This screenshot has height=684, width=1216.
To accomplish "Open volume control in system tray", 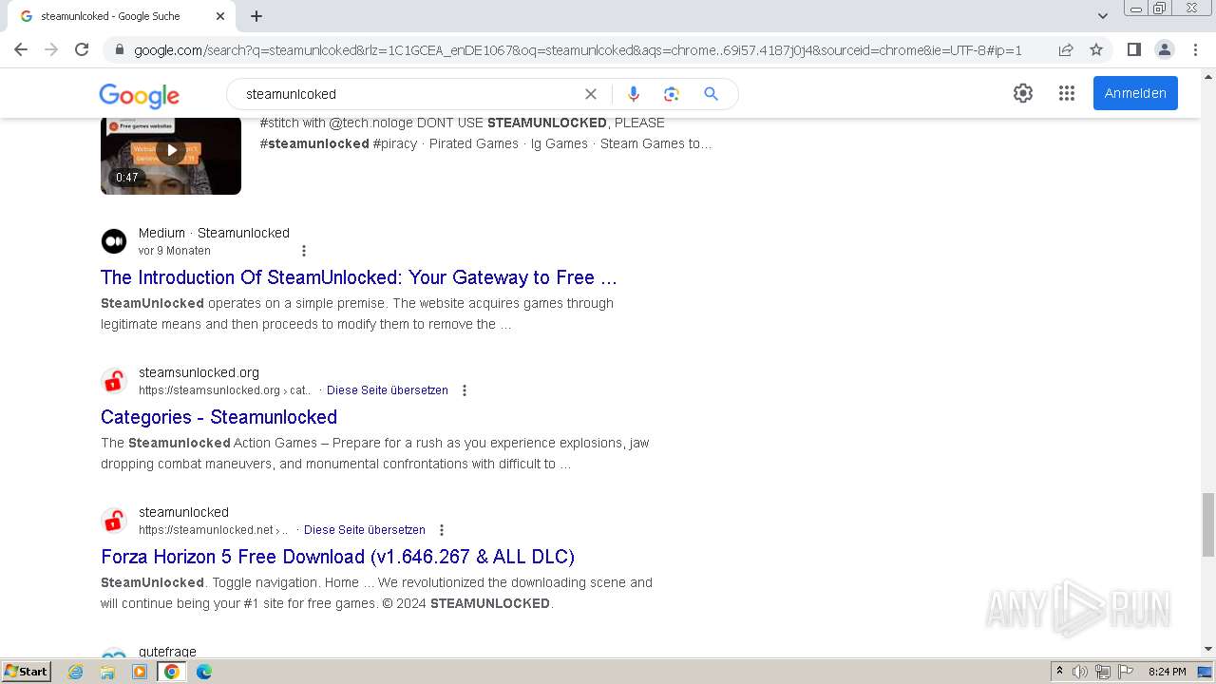I will pyautogui.click(x=1080, y=672).
